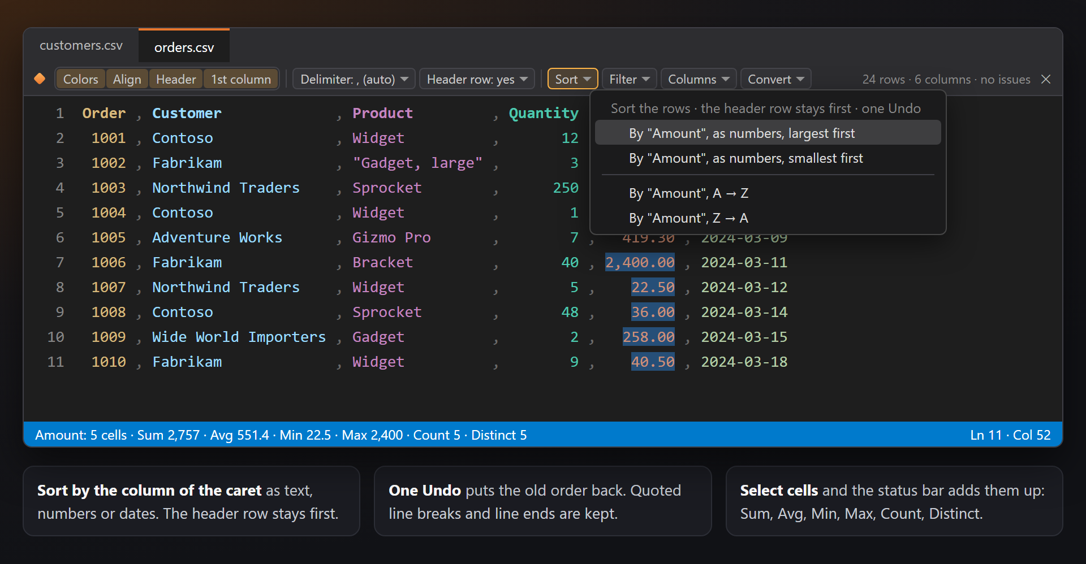Open the Header row dropdown

point(477,79)
